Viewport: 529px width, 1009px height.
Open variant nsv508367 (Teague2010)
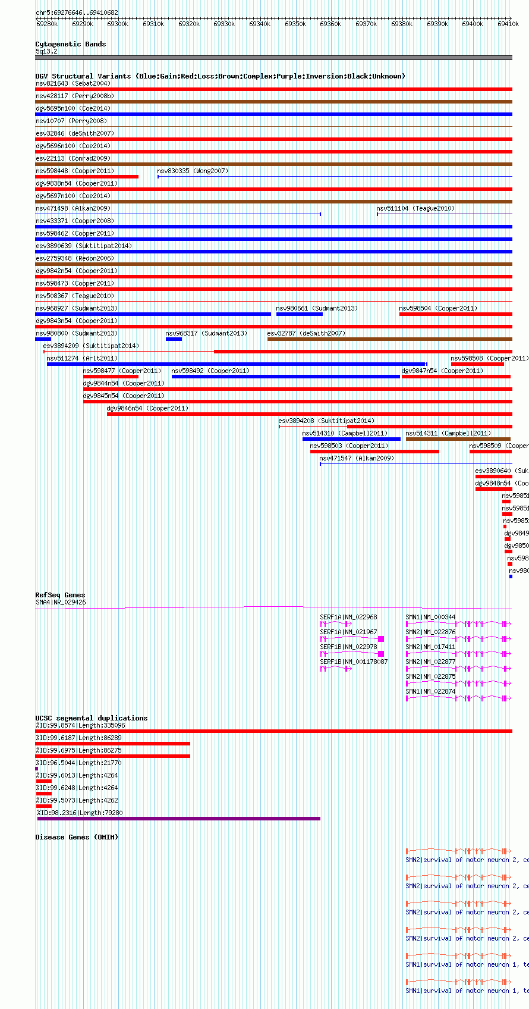click(75, 296)
